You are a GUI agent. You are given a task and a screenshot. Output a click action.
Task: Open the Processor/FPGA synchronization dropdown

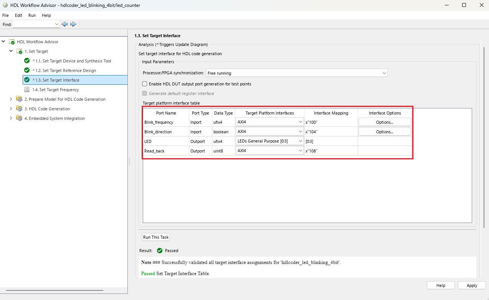[296, 73]
